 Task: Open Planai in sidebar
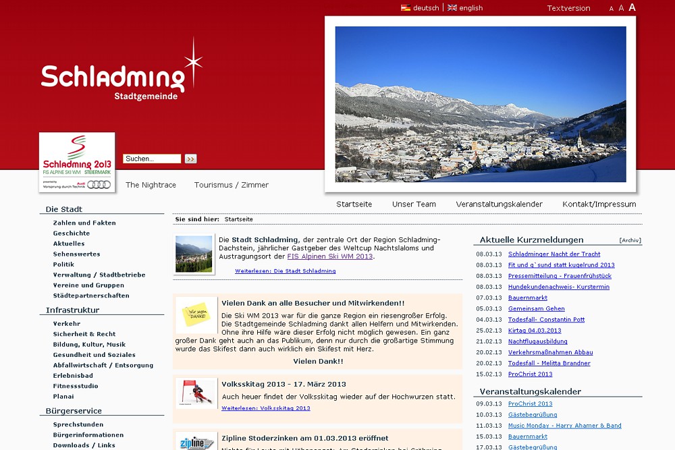[63, 396]
